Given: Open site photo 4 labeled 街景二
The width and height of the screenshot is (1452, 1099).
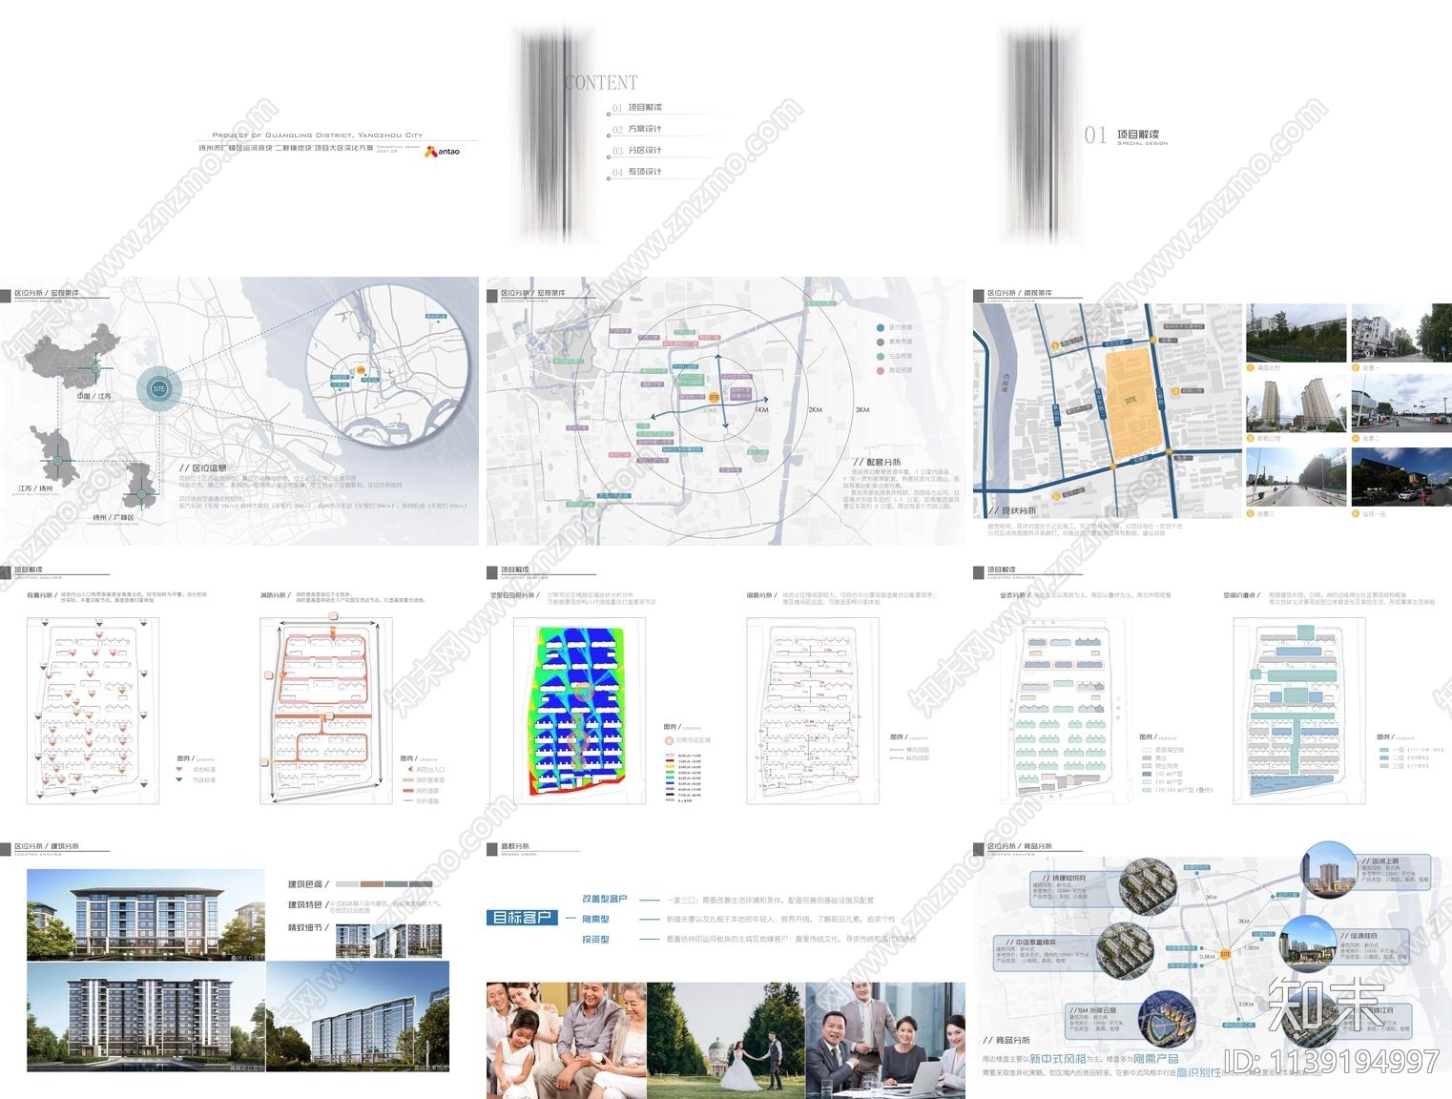Looking at the screenshot, I should pos(1400,404).
